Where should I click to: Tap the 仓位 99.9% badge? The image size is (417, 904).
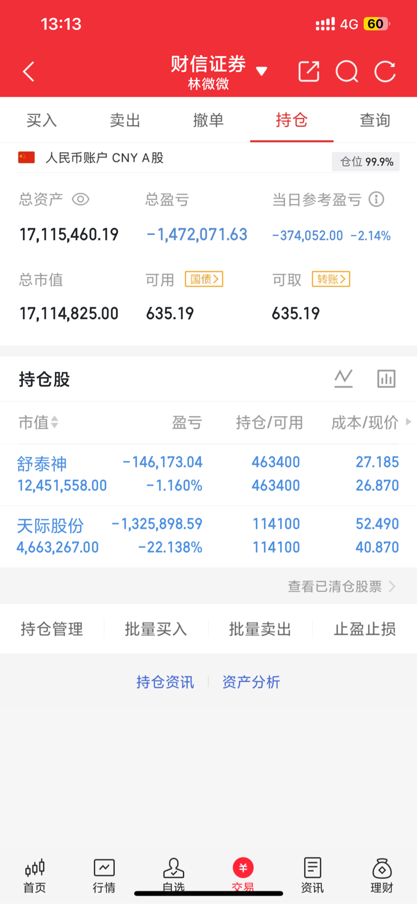click(366, 162)
